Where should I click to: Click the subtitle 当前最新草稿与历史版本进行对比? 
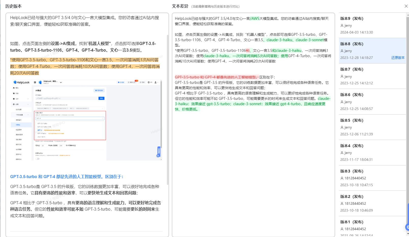pyautogui.click(x=216, y=7)
